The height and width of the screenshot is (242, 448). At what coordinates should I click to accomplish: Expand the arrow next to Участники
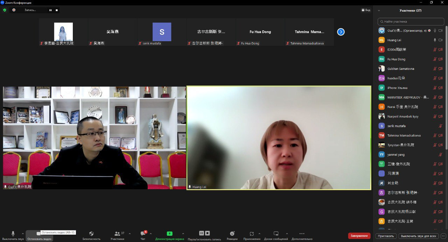click(129, 234)
